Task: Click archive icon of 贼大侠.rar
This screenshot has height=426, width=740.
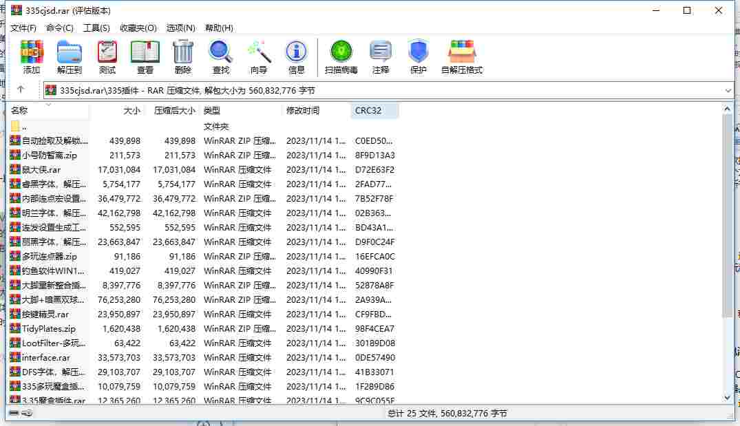Action: coord(15,169)
